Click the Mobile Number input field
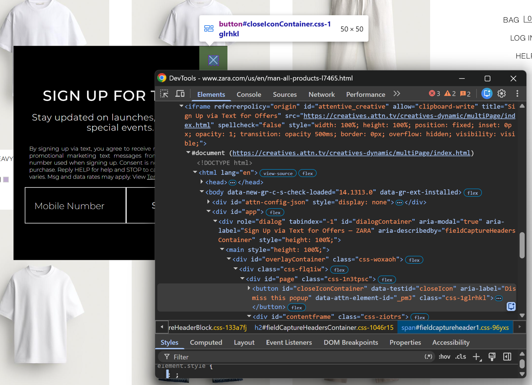 pyautogui.click(x=76, y=206)
